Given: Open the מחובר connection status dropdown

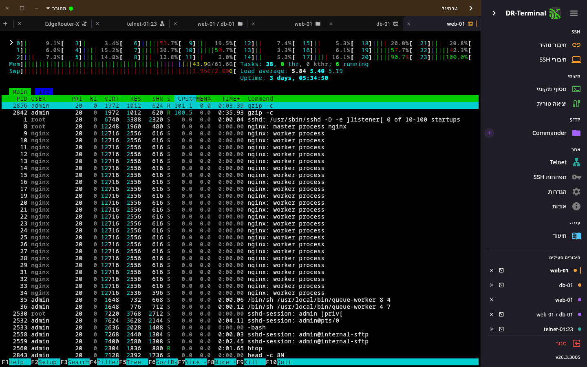Looking at the screenshot, I should click(60, 8).
